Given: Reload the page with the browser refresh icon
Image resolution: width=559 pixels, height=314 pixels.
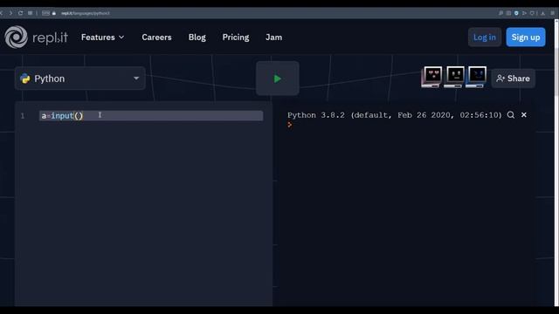Looking at the screenshot, I should 20,13.
